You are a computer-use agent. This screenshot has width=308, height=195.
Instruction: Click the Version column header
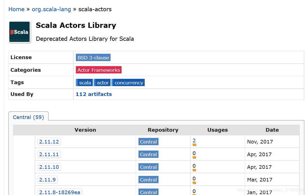pyautogui.click(x=85, y=130)
